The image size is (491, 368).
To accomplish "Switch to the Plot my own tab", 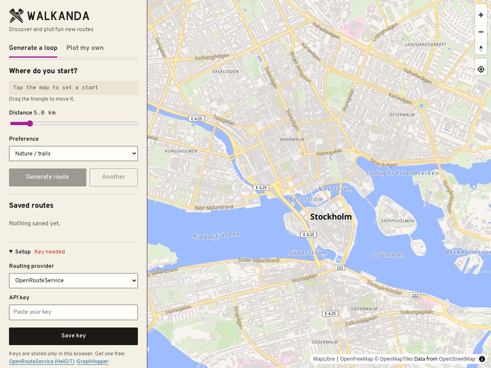I will (85, 48).
